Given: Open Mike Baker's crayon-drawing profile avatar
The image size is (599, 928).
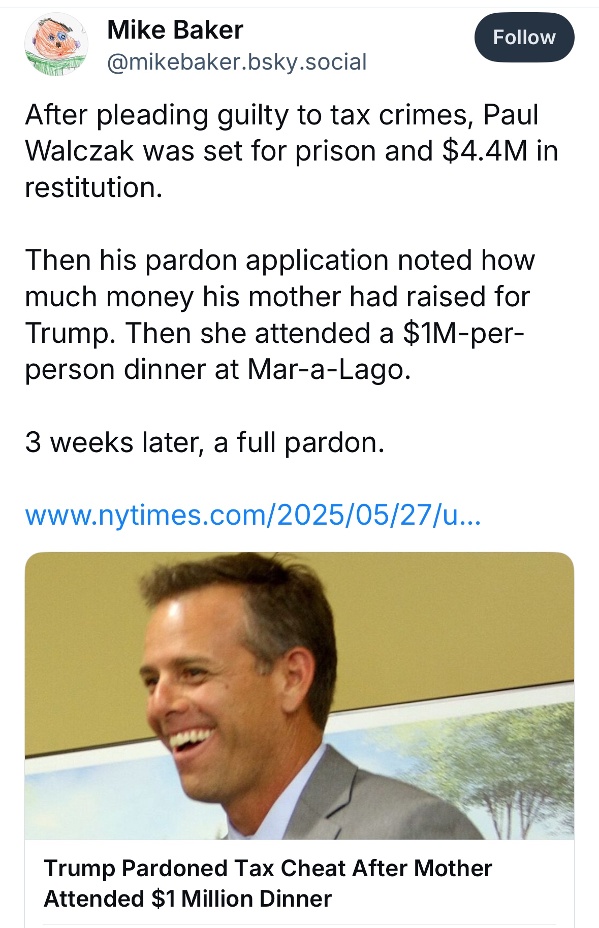Looking at the screenshot, I should [56, 45].
